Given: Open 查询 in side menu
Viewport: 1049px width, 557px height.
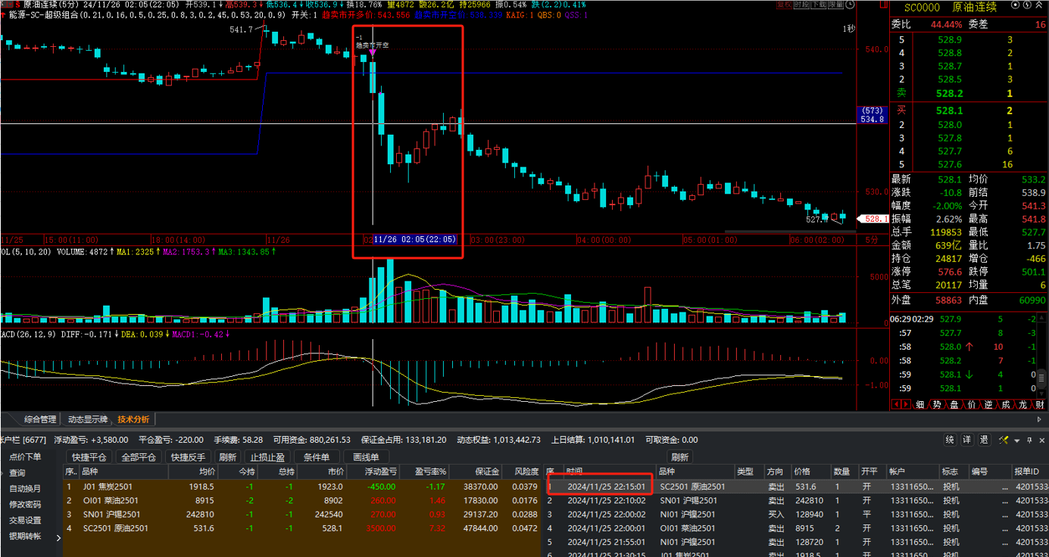Looking at the screenshot, I should click(17, 473).
